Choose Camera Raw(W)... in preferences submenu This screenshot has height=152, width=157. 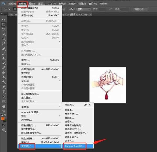click(74, 146)
